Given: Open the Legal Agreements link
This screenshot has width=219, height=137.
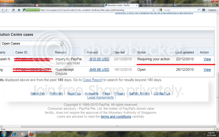Looking at the screenshot, I should (100, 97).
